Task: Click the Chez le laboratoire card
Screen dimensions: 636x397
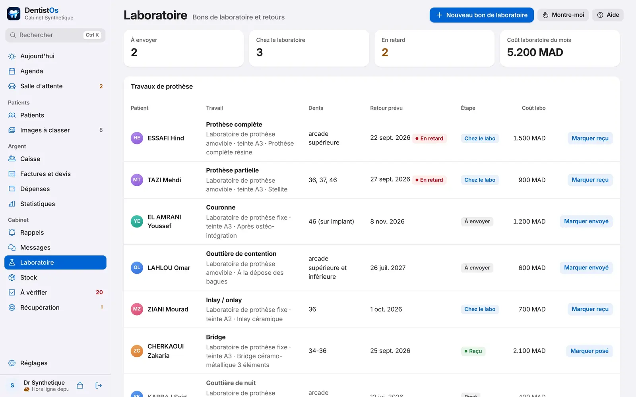Action: (x=309, y=48)
